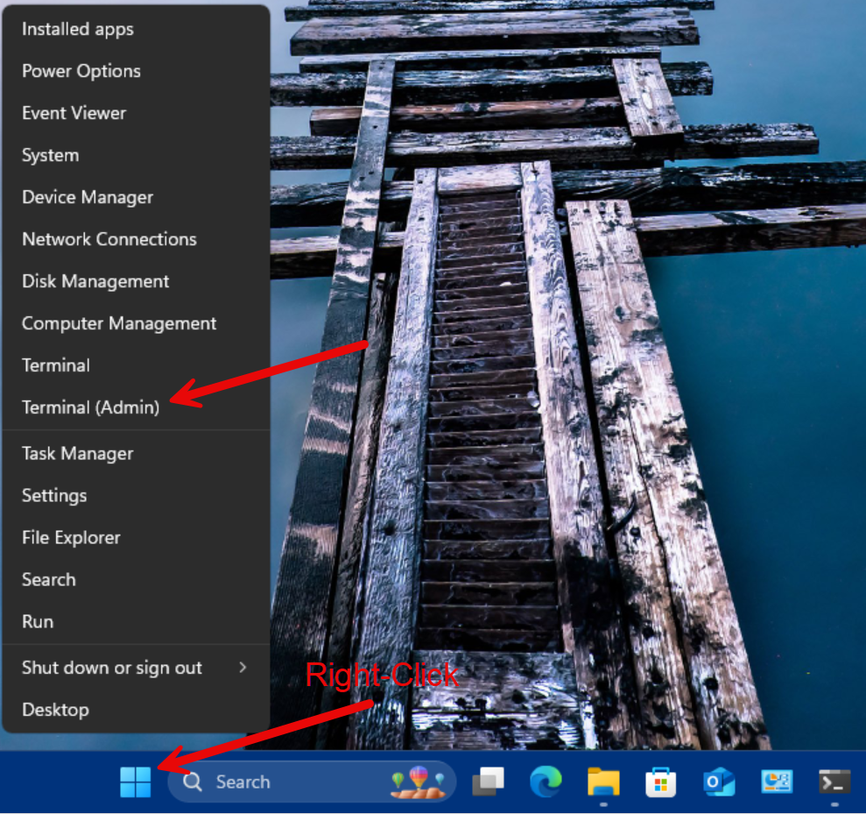This screenshot has height=814, width=866.
Task: Select Terminal (Admin) from the menu
Action: click(91, 407)
